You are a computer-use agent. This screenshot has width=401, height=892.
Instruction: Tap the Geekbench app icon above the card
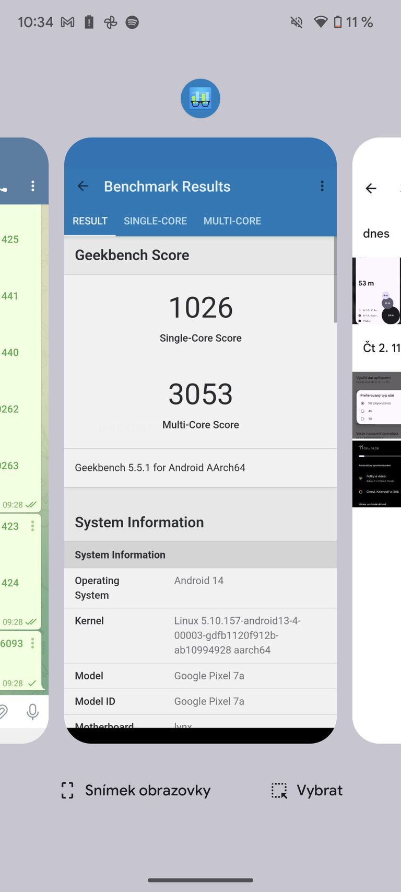[200, 99]
